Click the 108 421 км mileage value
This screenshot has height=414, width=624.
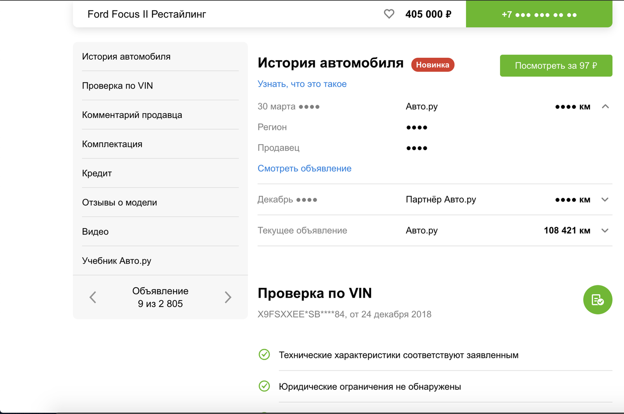click(567, 230)
